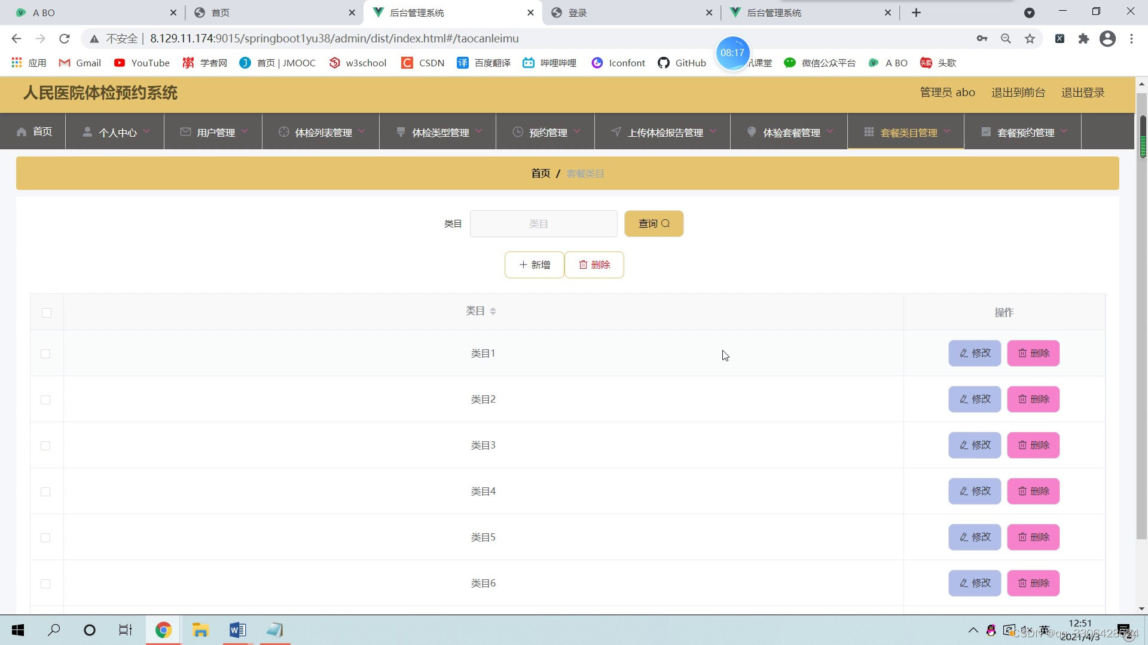
Task: Open the CSDN bookmark
Action: pos(423,63)
